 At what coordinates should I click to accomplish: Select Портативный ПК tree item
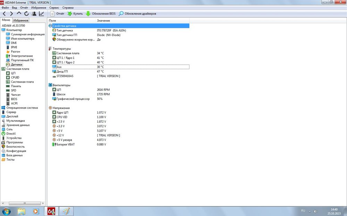(x=20, y=60)
